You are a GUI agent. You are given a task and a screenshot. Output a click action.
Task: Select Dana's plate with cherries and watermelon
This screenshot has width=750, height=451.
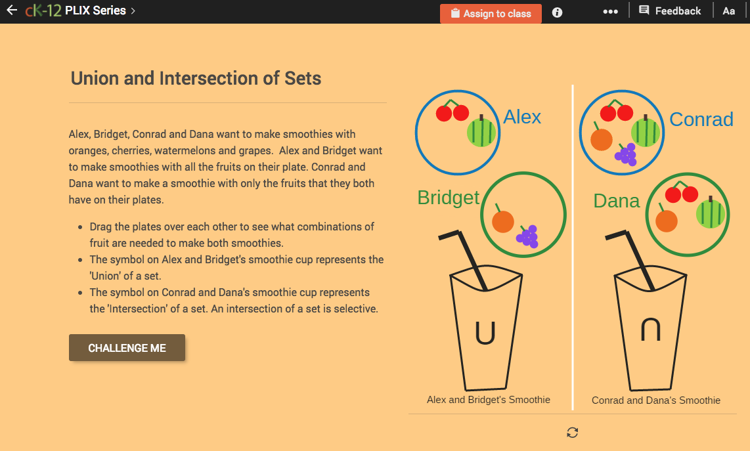(688, 214)
